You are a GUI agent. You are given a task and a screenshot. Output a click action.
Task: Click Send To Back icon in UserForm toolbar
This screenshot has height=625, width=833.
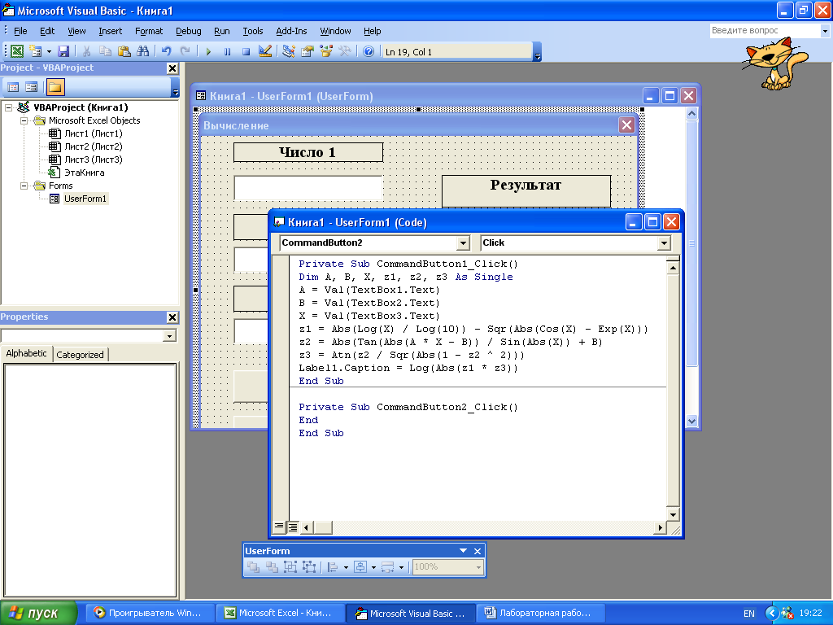pyautogui.click(x=272, y=567)
